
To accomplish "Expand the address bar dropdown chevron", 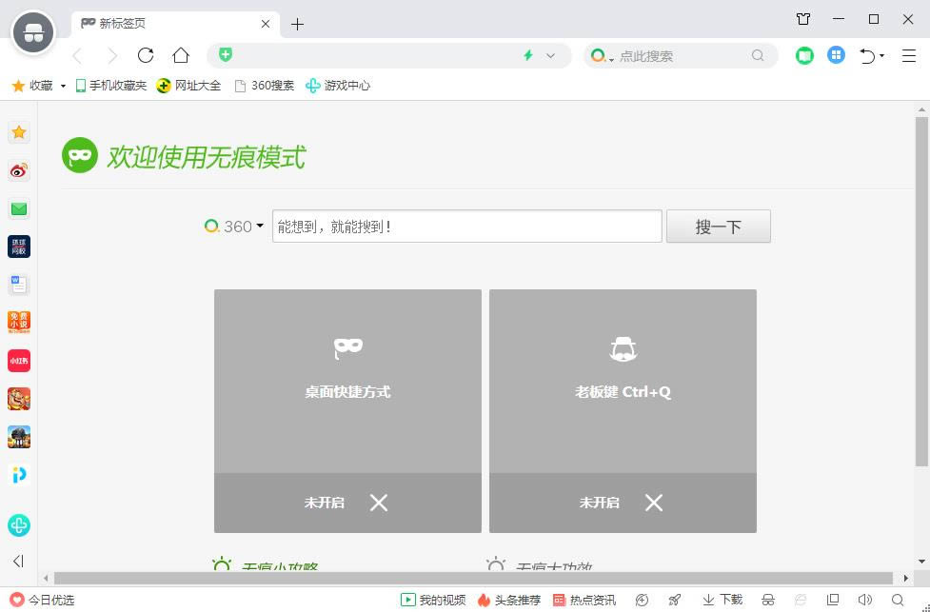I will (x=550, y=56).
